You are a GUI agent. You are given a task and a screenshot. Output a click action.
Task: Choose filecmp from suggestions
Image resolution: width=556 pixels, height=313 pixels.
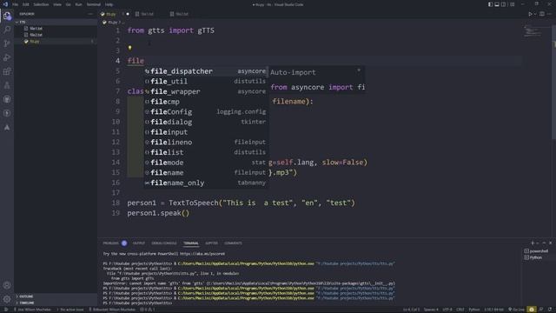tap(205, 102)
